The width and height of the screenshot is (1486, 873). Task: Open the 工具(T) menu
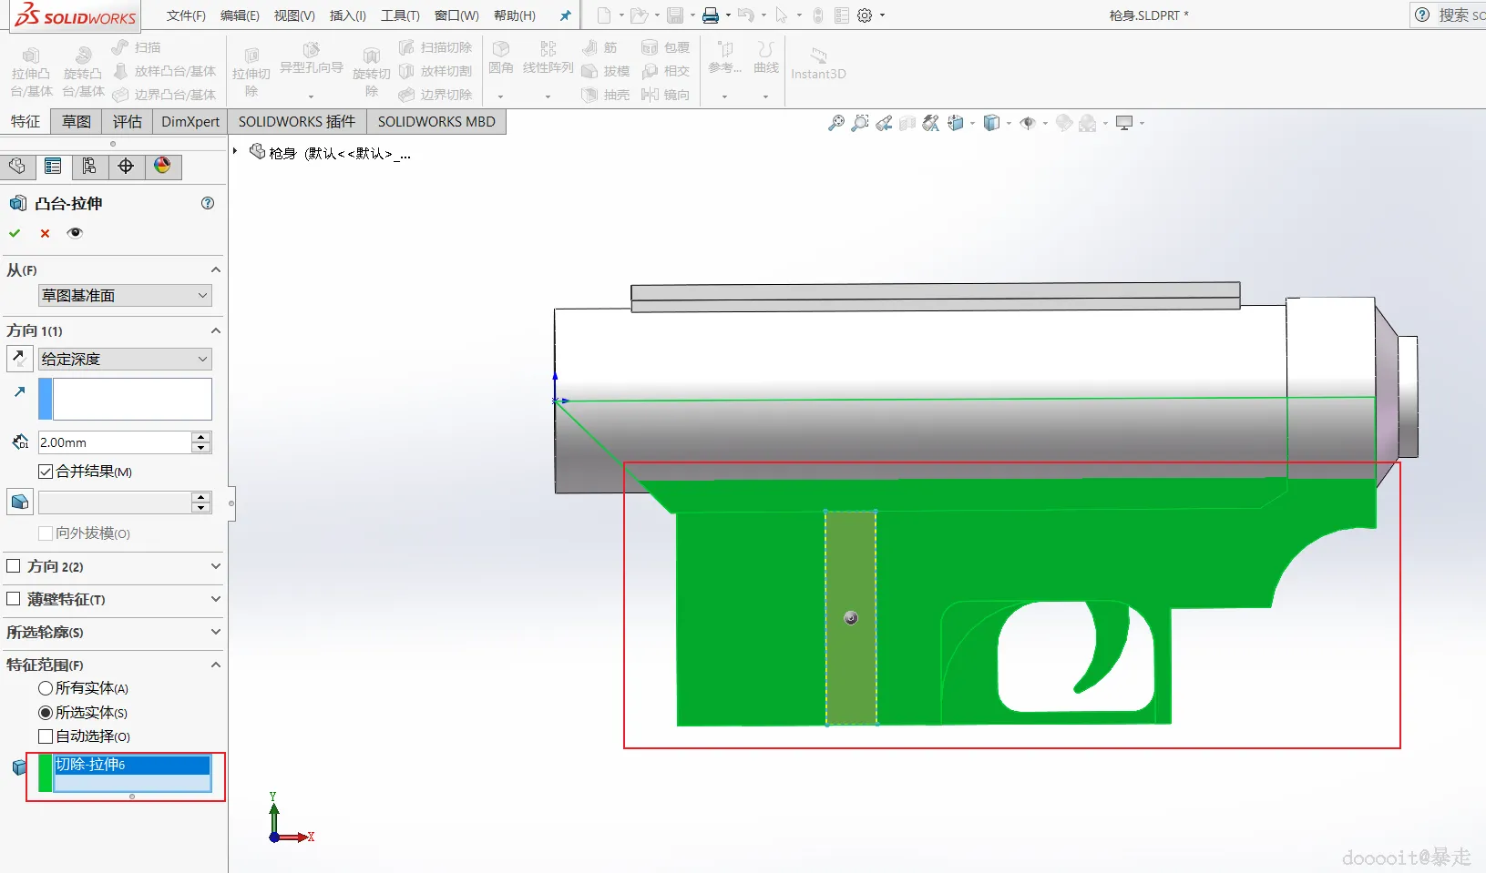(x=400, y=15)
